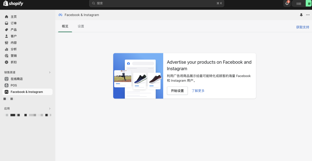Open the three-dot more actions menu

(x=308, y=15)
